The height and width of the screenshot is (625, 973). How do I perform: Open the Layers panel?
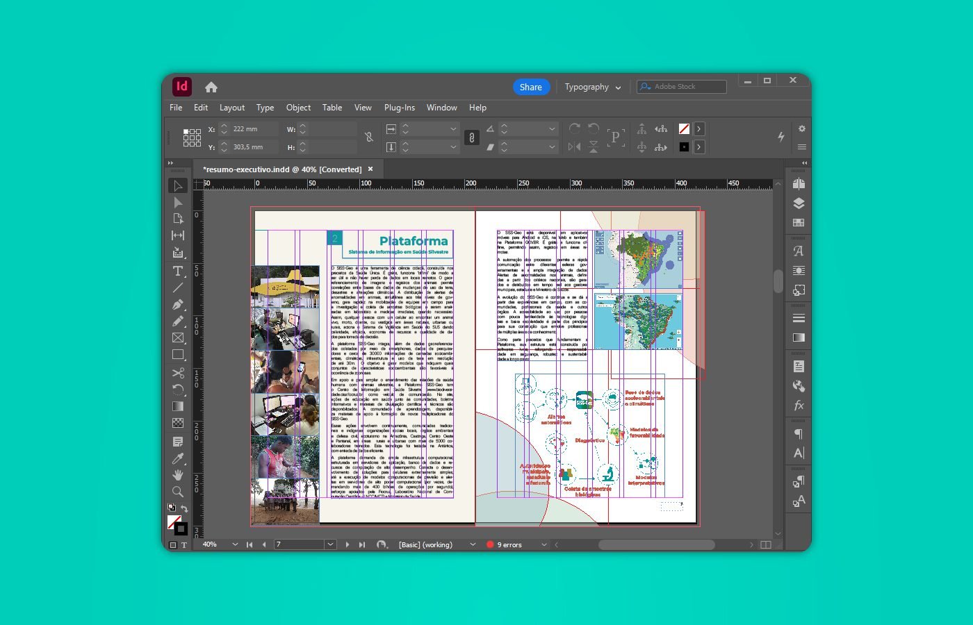click(799, 203)
